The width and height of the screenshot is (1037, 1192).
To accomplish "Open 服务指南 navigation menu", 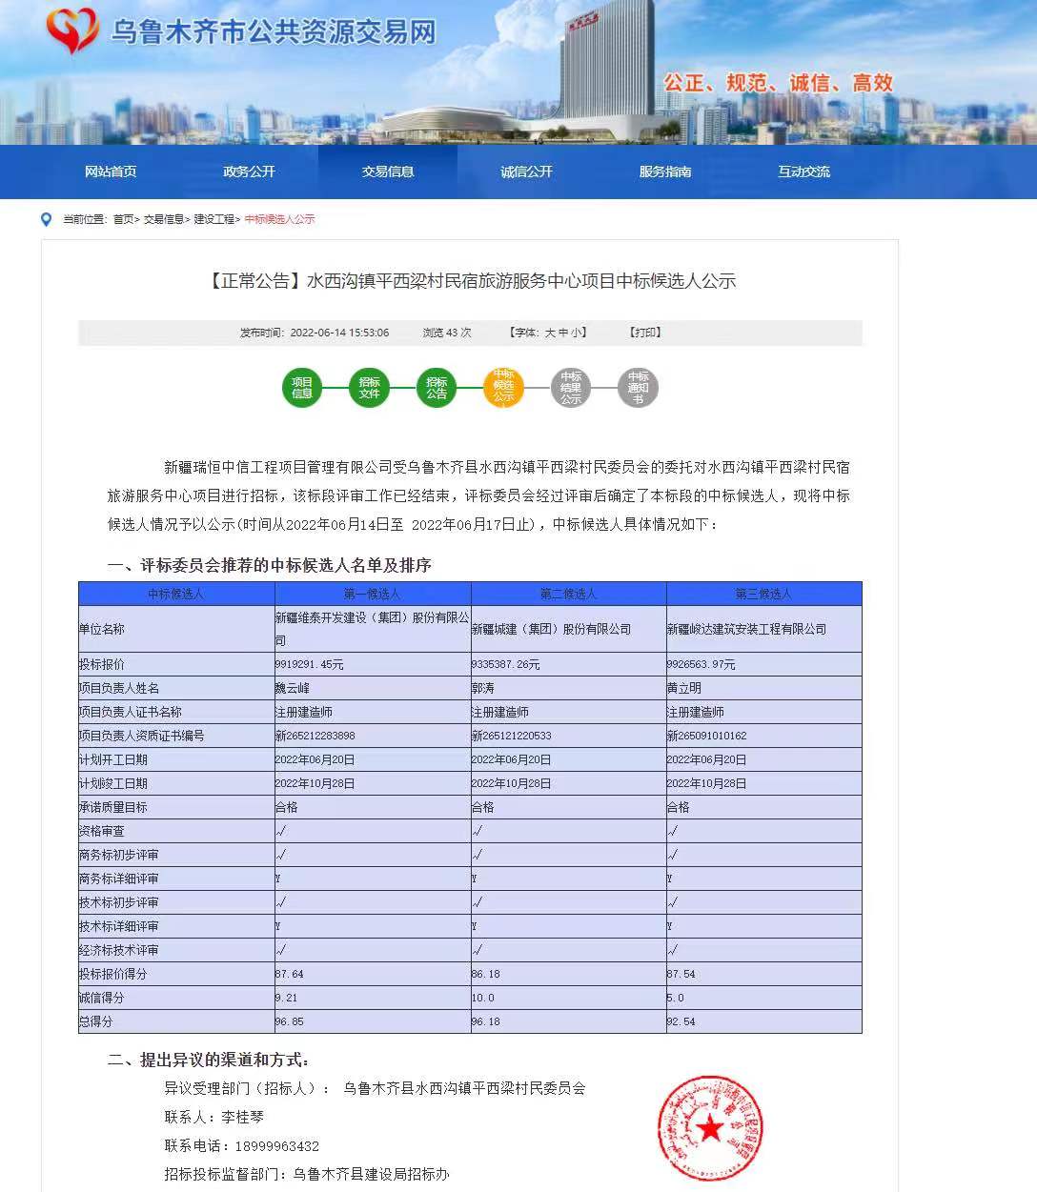I will pos(665,172).
